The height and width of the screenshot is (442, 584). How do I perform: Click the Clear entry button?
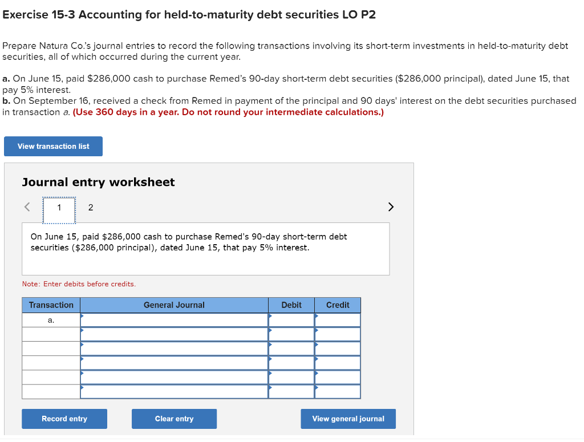174,419
